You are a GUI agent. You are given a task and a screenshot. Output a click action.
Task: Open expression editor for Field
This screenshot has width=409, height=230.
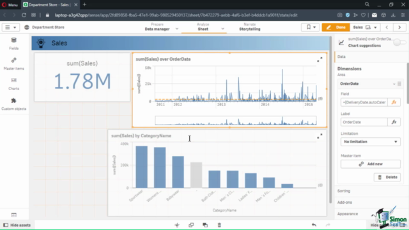pyautogui.click(x=394, y=102)
